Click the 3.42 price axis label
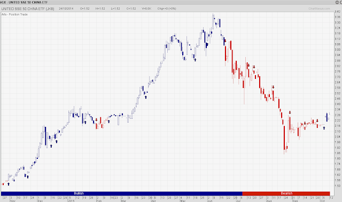The width and height of the screenshot is (342, 202). (337, 12)
